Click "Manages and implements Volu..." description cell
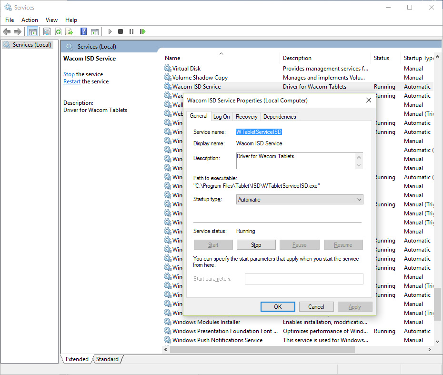443x375 pixels. tap(324, 78)
